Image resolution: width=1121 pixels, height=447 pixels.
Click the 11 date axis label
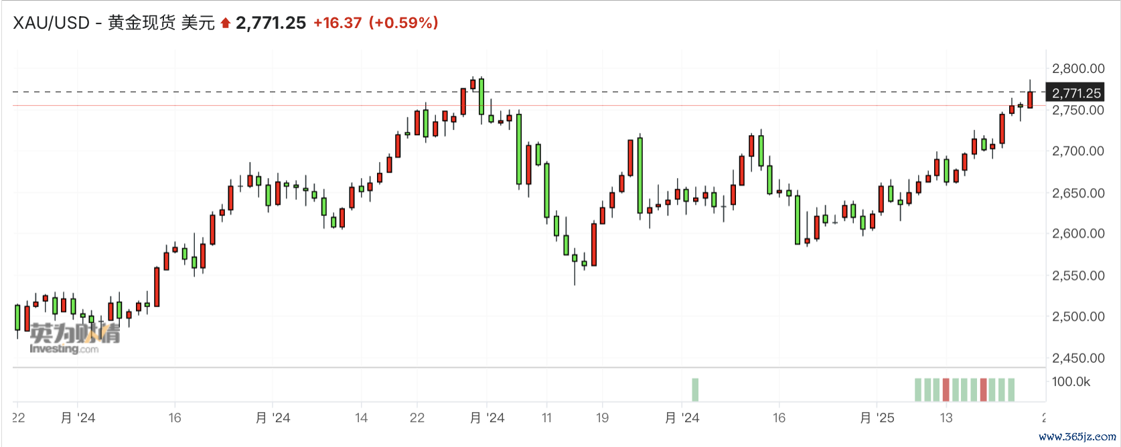(547, 418)
